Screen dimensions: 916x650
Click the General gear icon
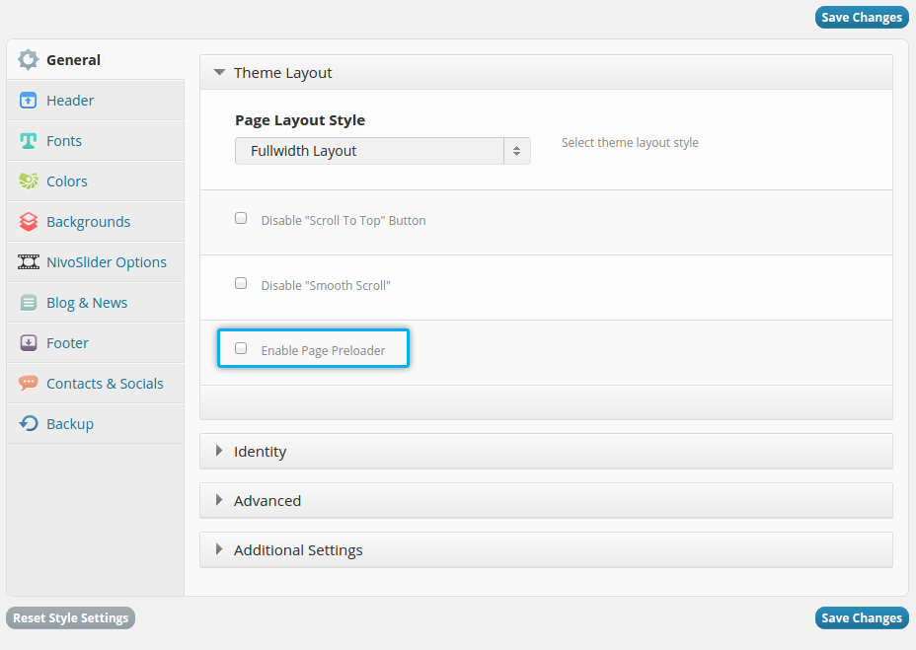pyautogui.click(x=29, y=60)
